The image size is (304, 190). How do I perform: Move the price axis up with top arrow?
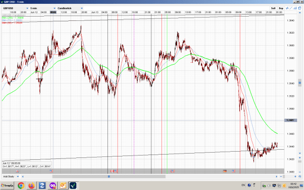point(300,13)
